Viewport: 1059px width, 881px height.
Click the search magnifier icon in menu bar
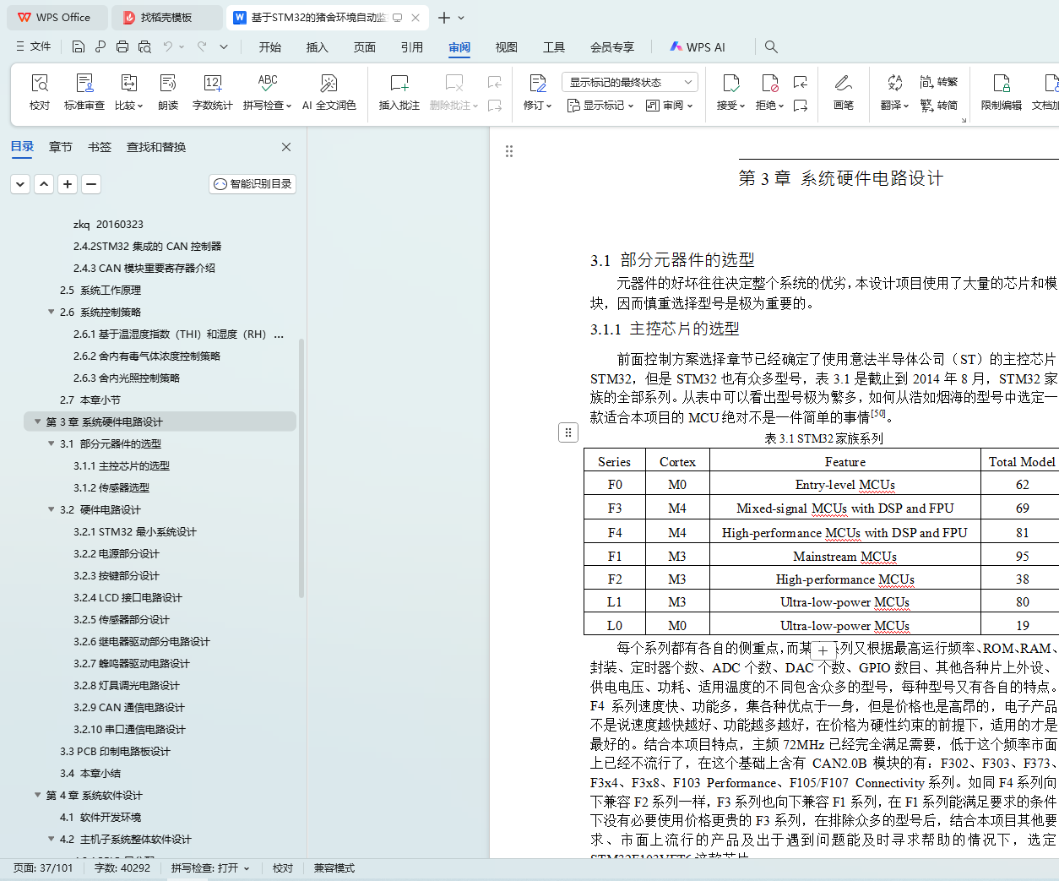(771, 46)
